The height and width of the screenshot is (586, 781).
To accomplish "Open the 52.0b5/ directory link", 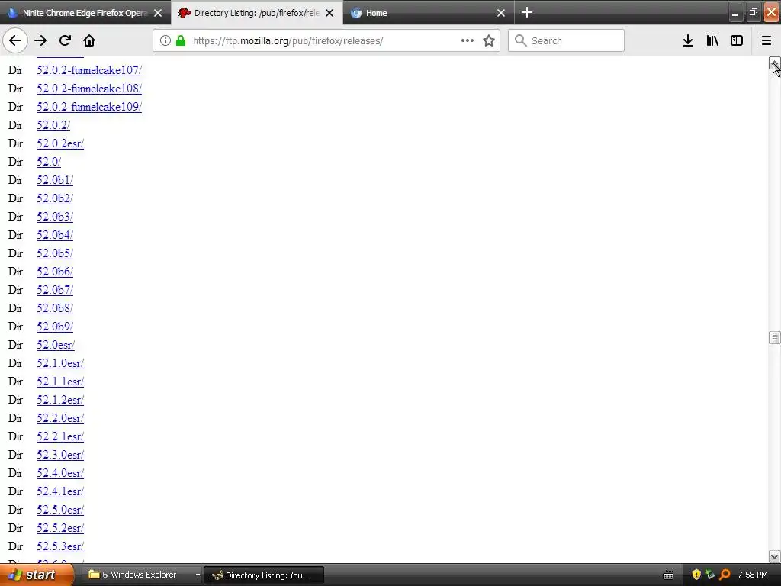I will pos(55,253).
